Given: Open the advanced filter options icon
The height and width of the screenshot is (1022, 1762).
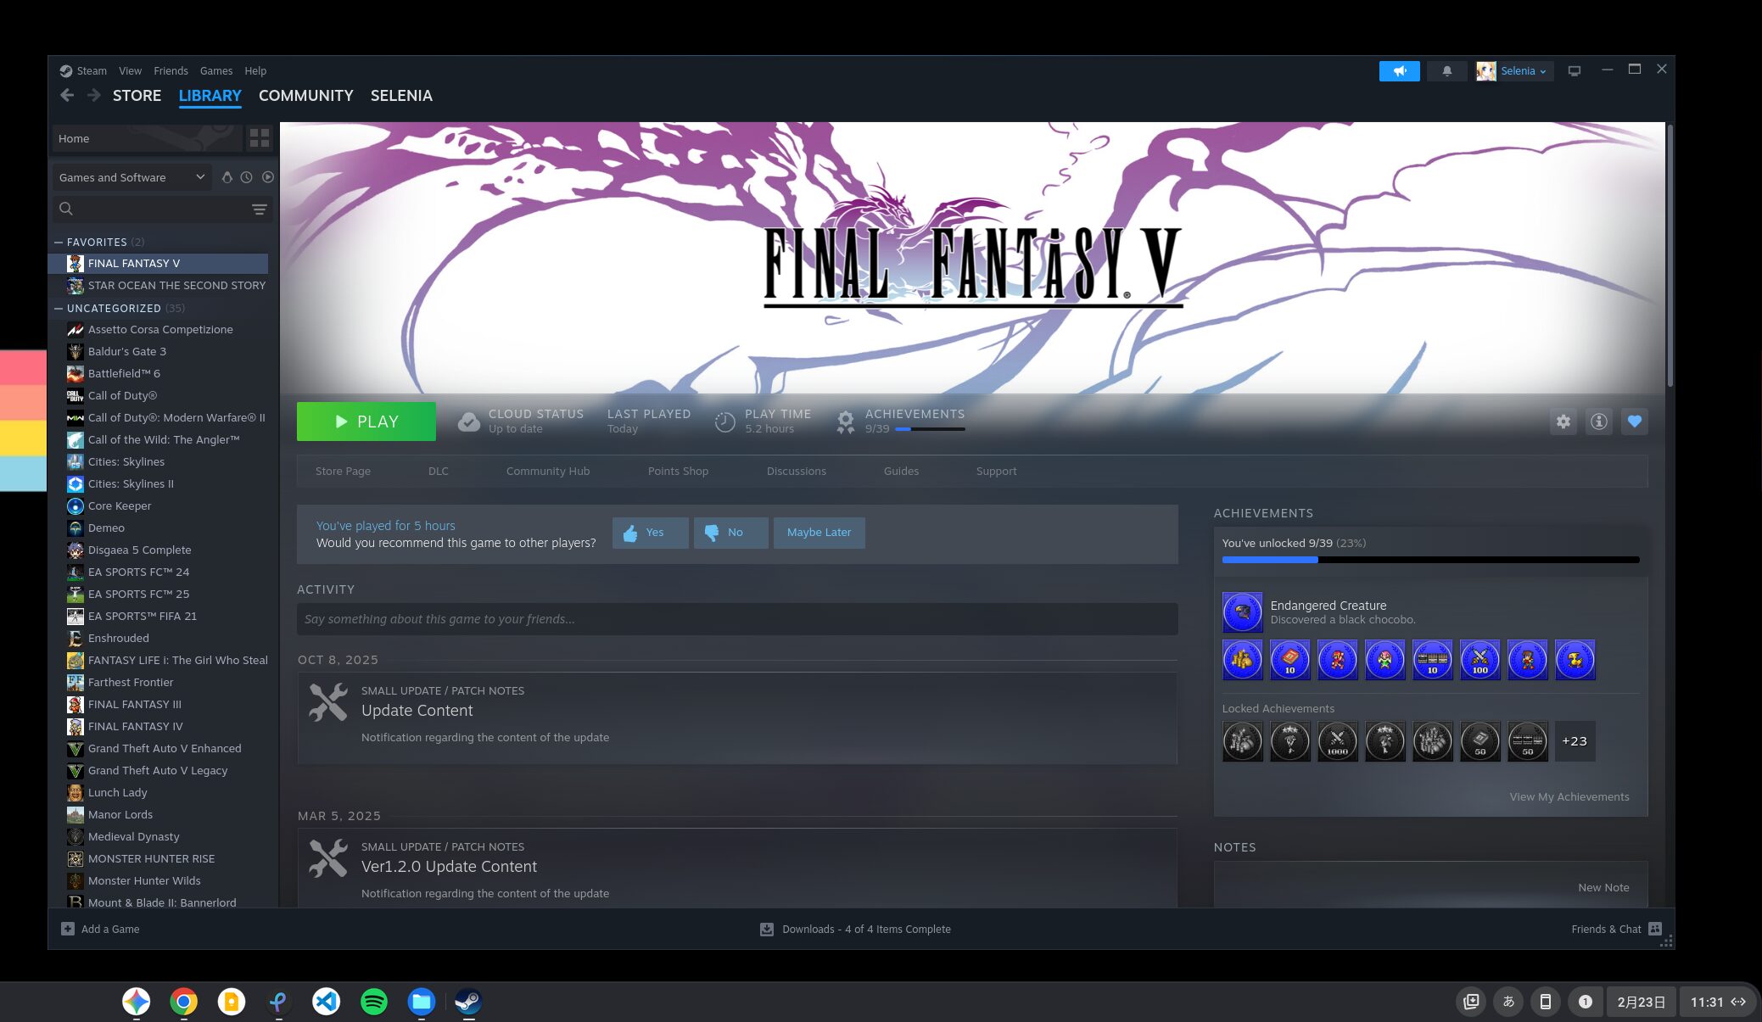Looking at the screenshot, I should point(259,209).
